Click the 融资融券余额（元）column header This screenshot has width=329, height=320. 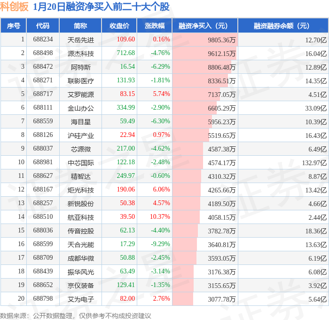[x=283, y=26]
